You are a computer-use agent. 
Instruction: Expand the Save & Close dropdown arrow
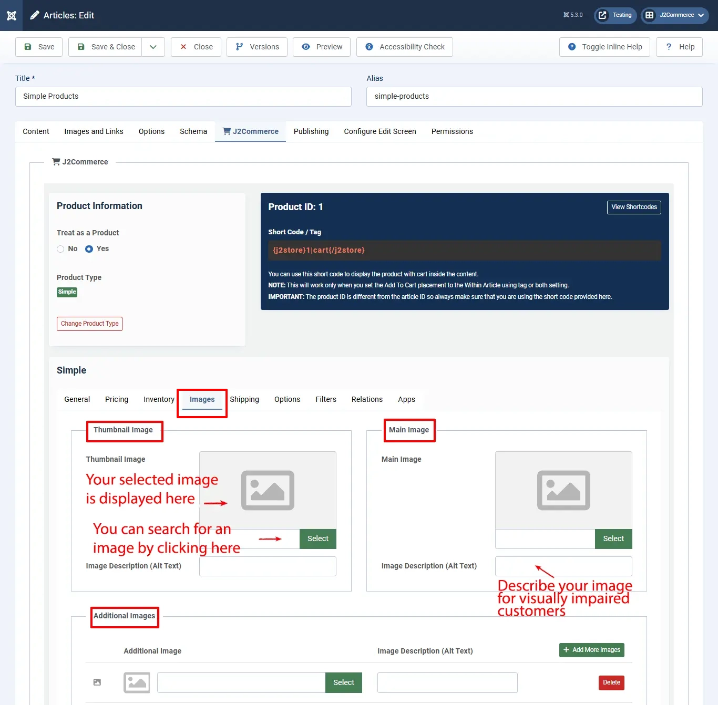pos(153,47)
